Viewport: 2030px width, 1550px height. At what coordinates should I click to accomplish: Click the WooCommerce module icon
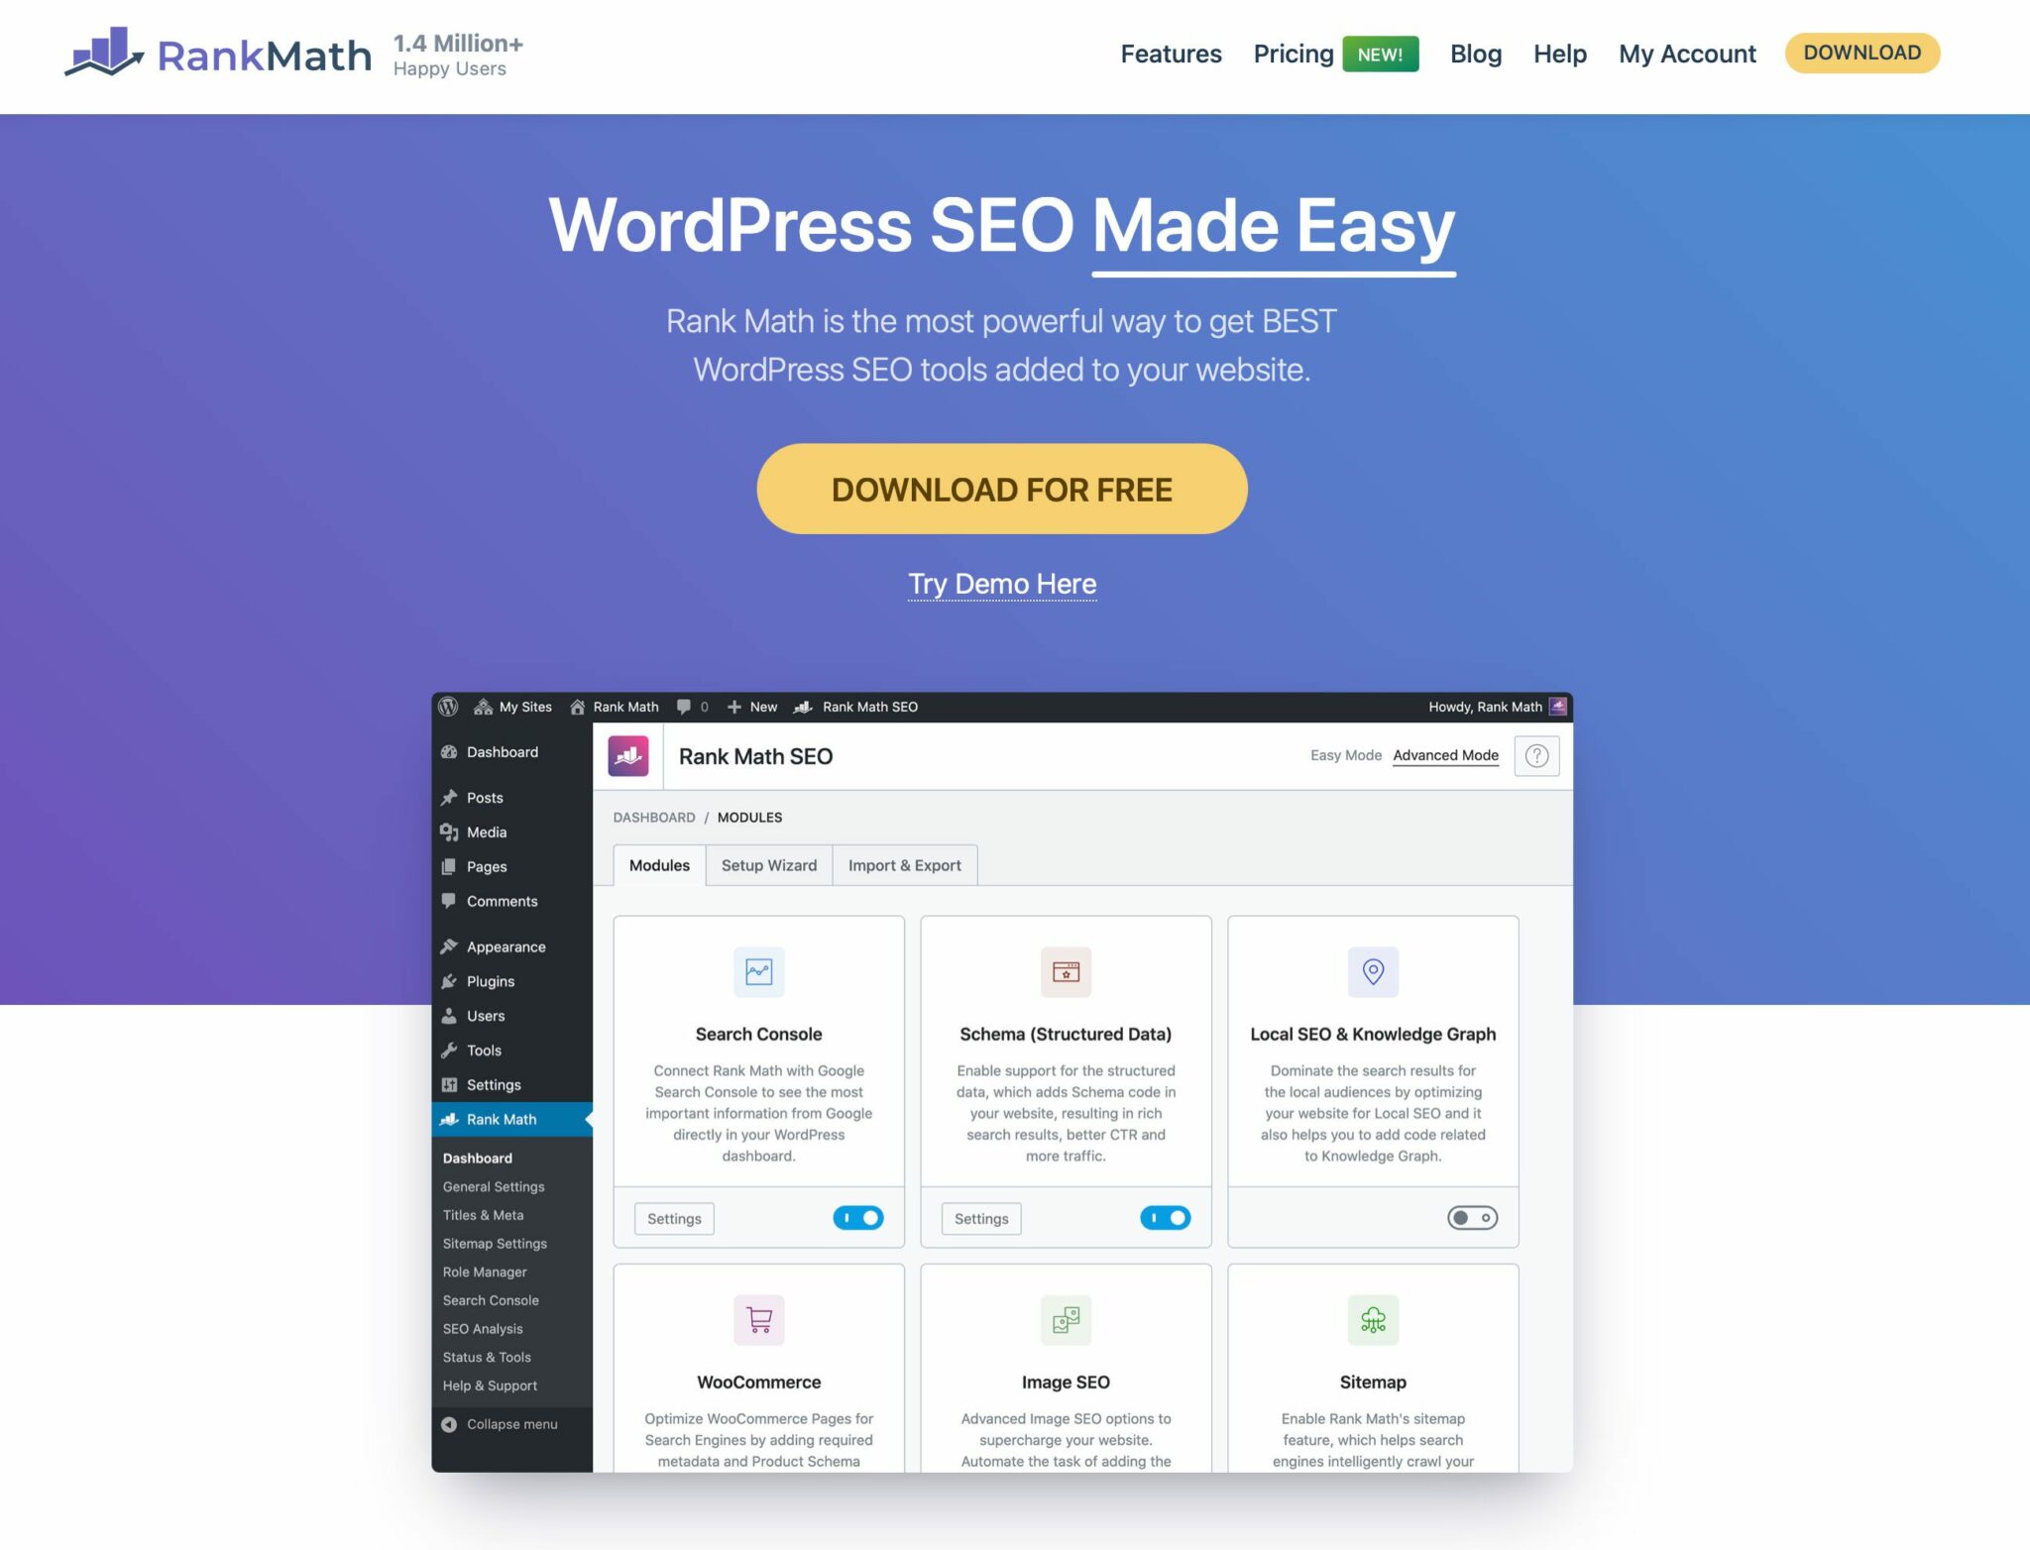pos(757,1317)
